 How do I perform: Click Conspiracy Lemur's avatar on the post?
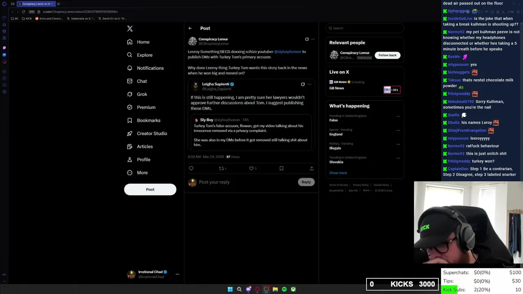point(192,41)
